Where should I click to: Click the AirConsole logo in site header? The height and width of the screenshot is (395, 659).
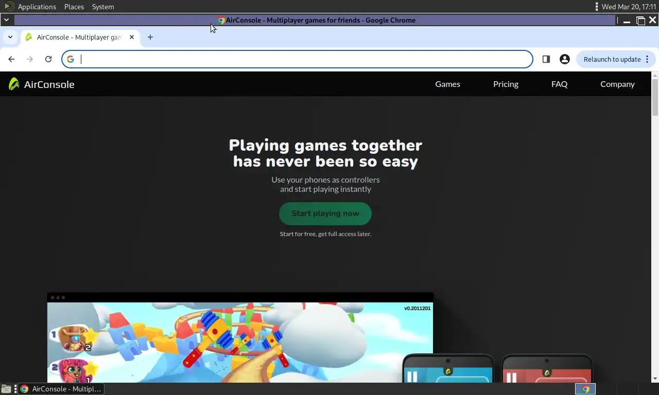[42, 84]
